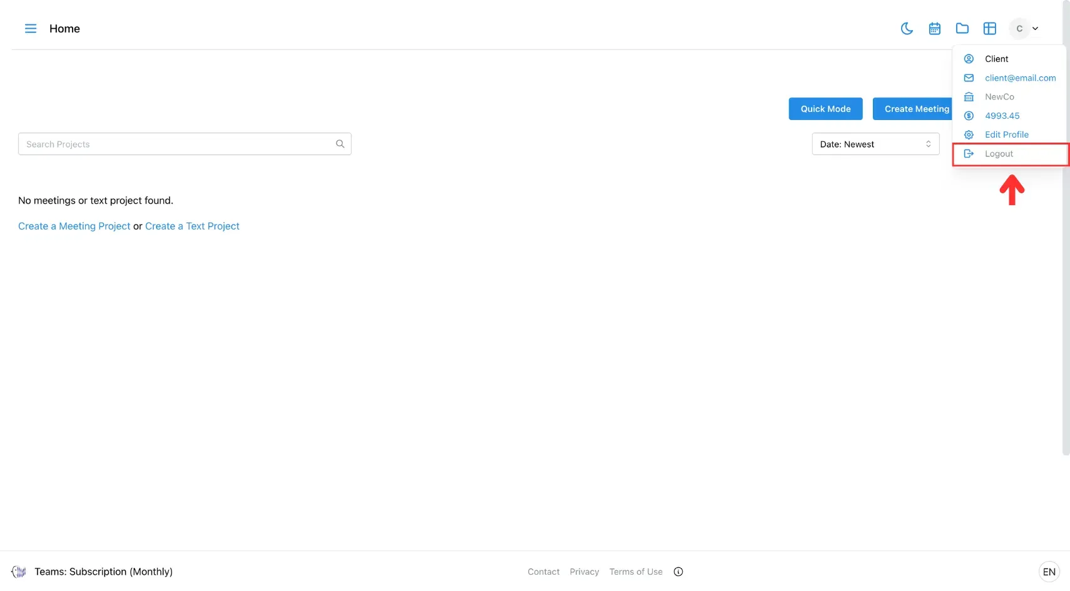
Task: Open the calendar icon in header
Action: point(935,29)
